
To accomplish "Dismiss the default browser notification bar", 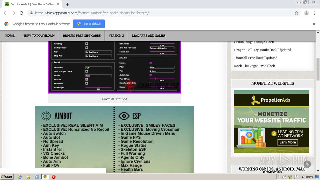I will coord(314,24).
